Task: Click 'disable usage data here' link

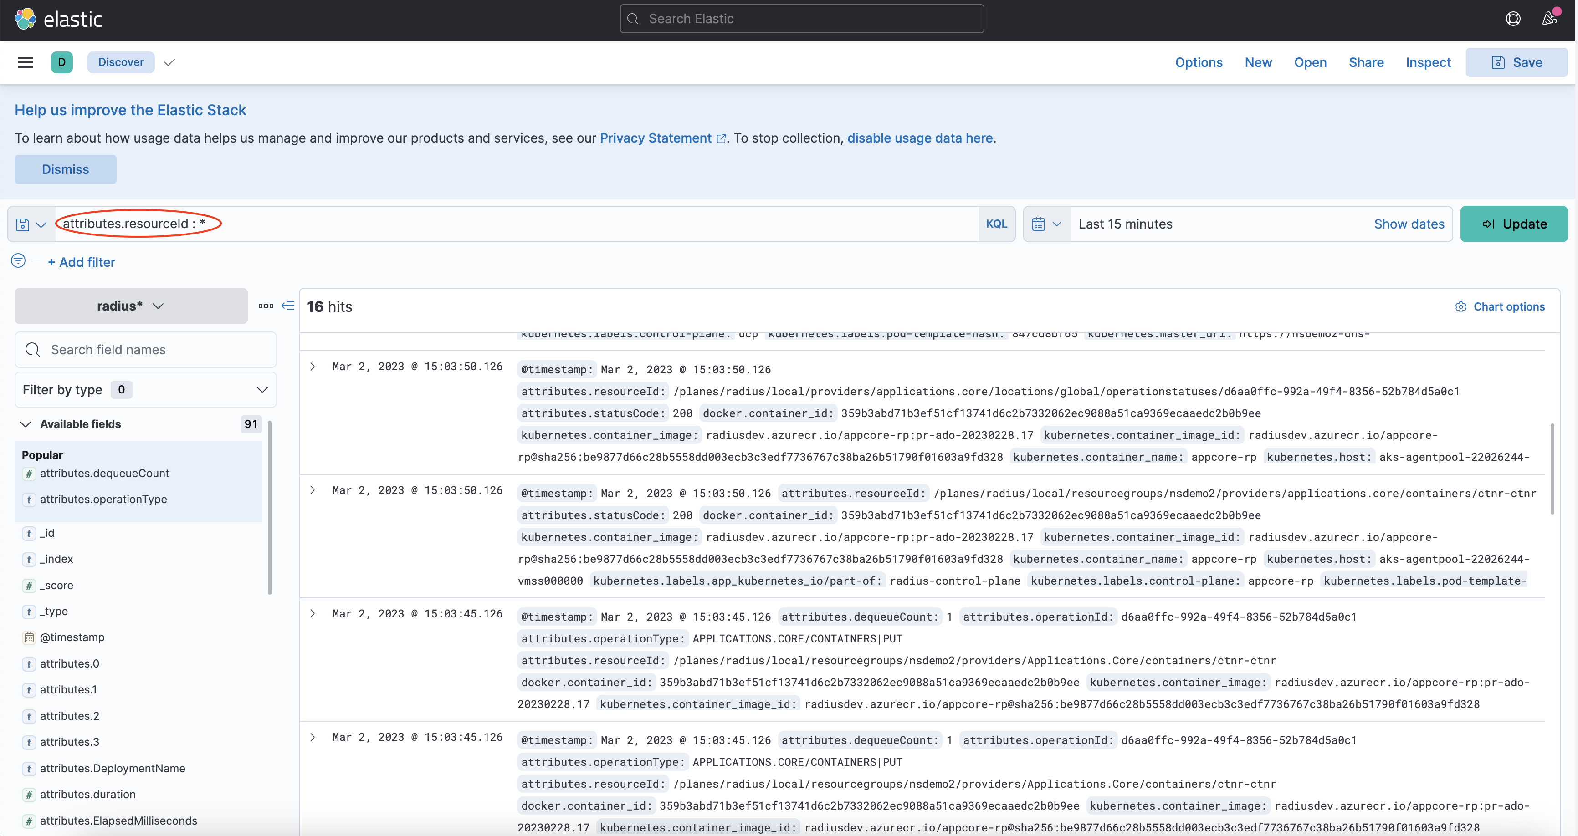Action: 919,138
